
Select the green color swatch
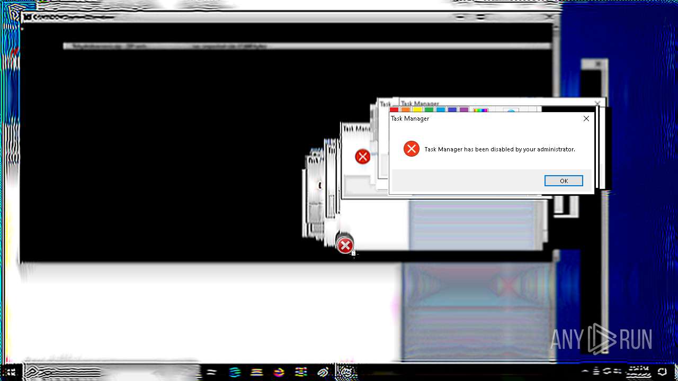pyautogui.click(x=429, y=110)
